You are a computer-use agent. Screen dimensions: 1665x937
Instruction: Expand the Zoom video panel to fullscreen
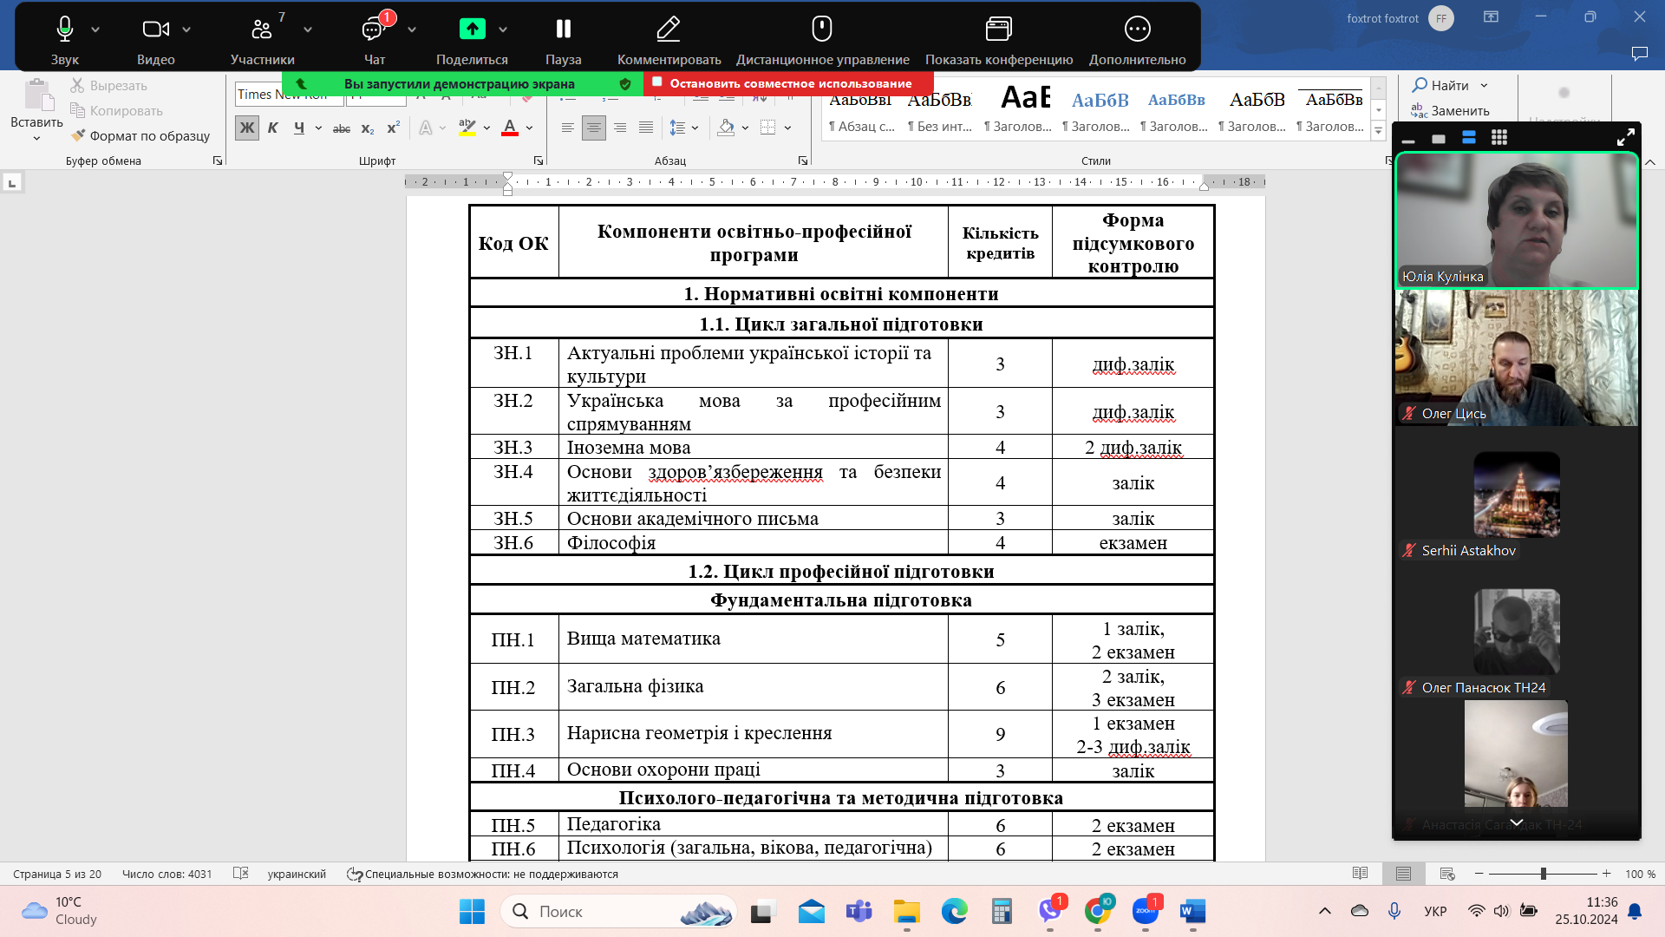[x=1626, y=137]
